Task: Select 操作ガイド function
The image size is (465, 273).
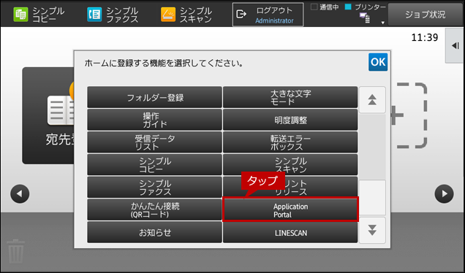Action: point(154,120)
